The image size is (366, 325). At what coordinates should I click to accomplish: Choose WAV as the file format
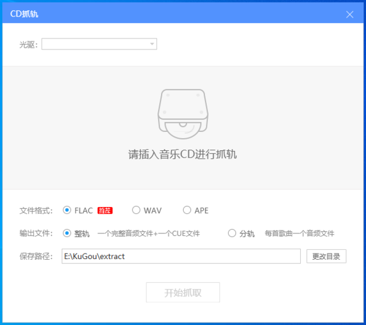(136, 211)
